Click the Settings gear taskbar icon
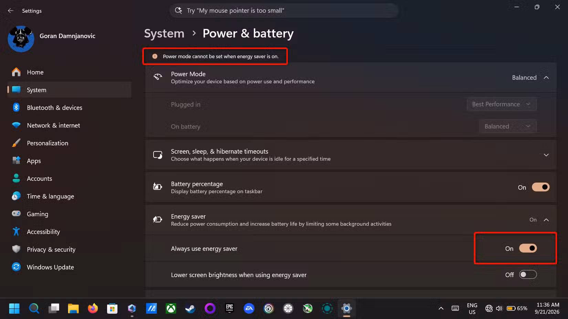Viewport: 568px width, 319px height. [347, 309]
